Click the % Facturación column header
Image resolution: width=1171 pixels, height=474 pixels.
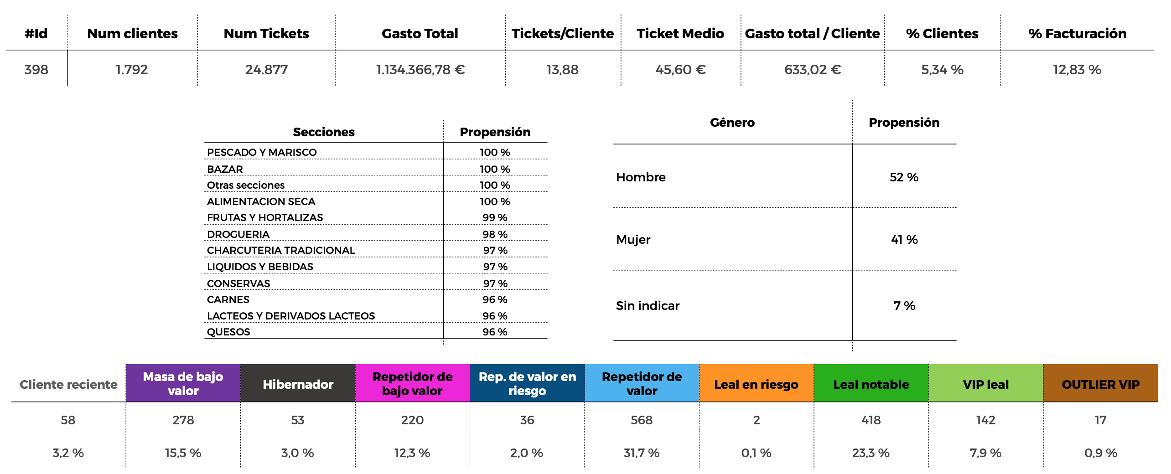coord(1077,33)
